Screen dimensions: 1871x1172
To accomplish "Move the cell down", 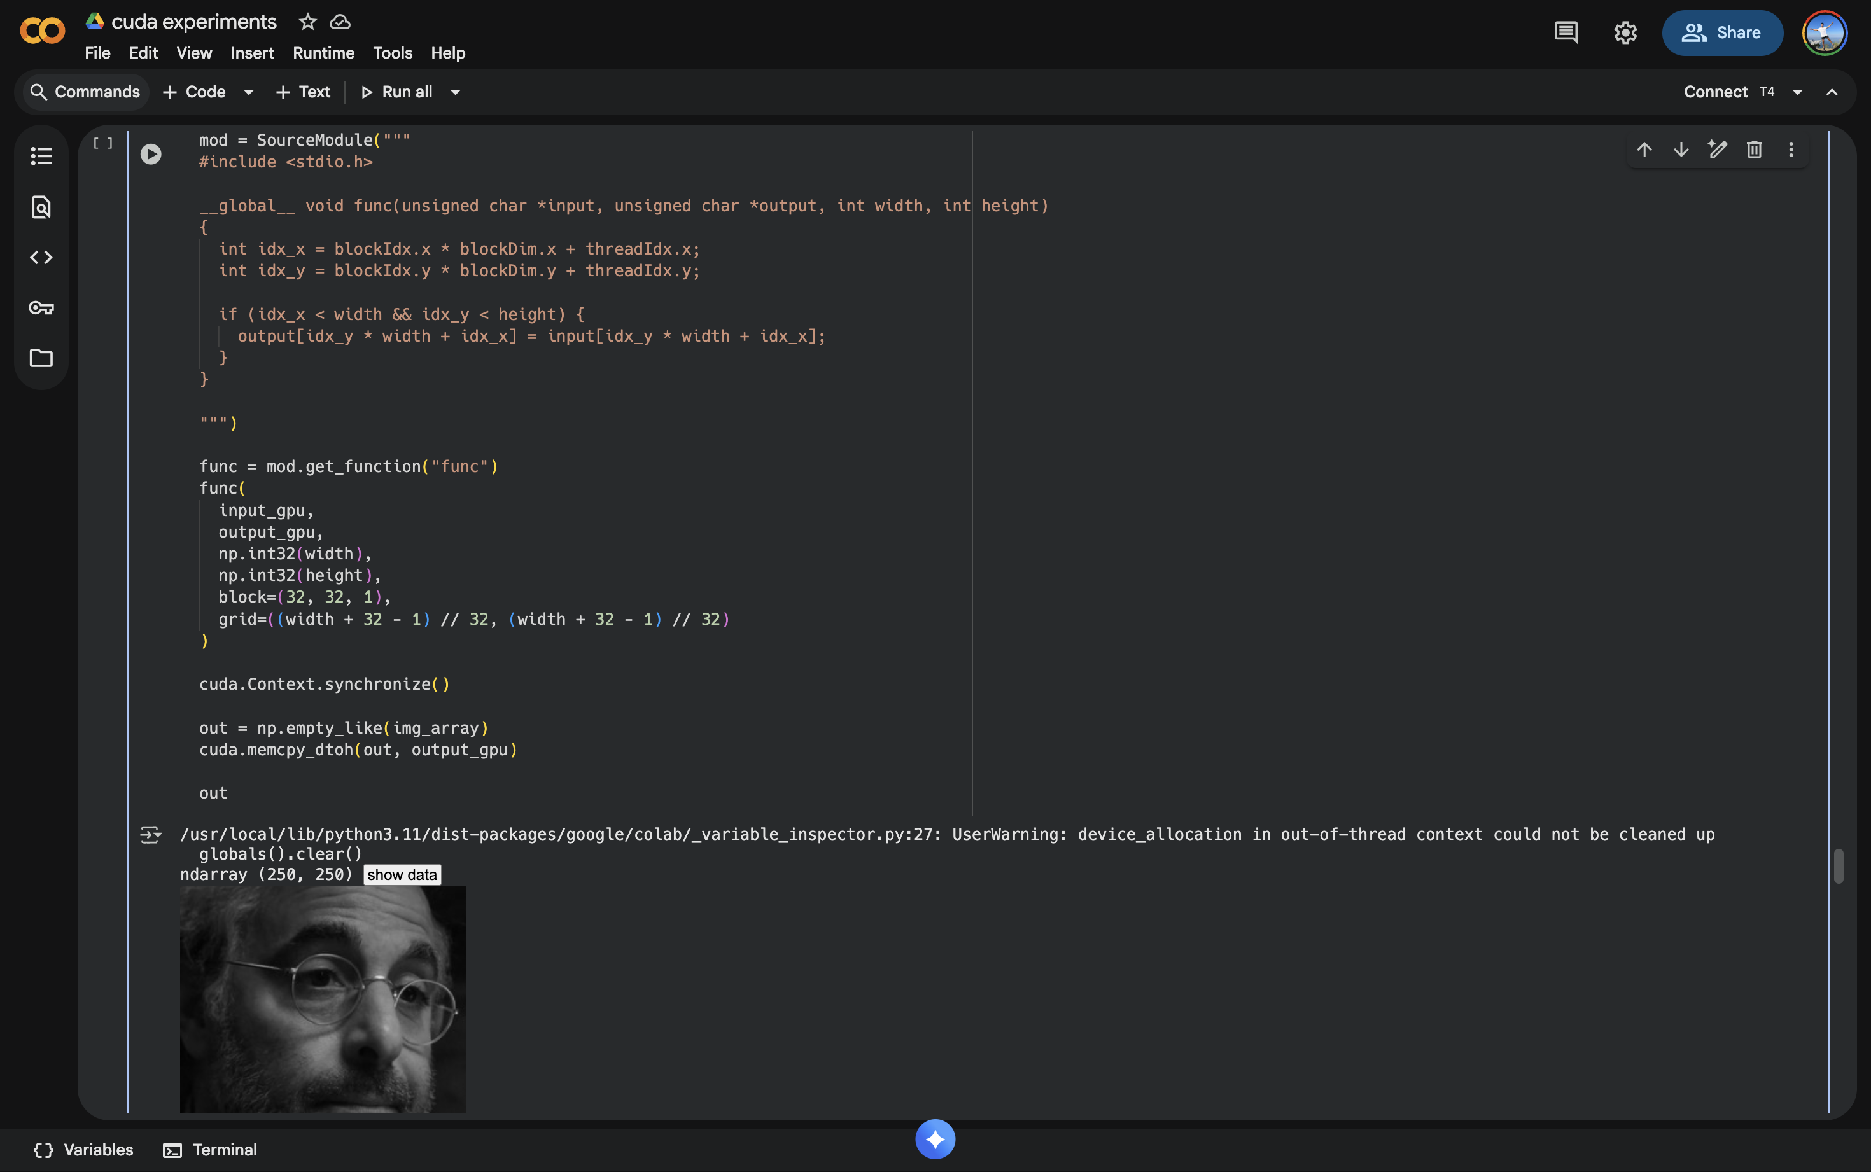I will tap(1680, 150).
